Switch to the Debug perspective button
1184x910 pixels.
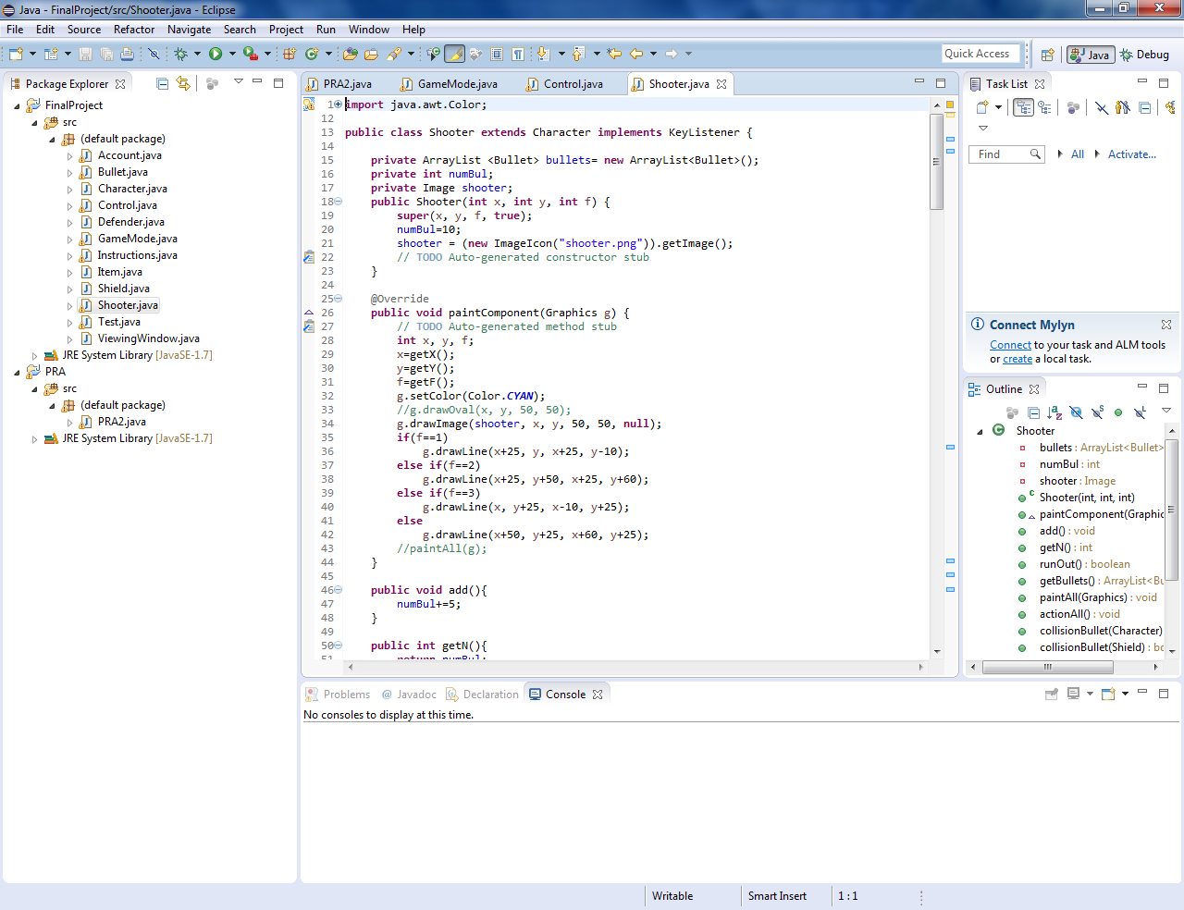(1144, 55)
